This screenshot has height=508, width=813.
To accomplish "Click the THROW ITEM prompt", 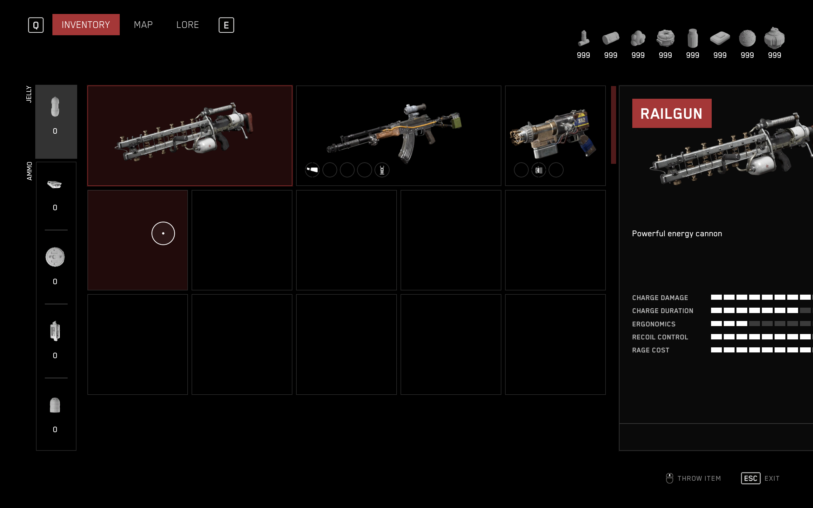I will pos(693,478).
